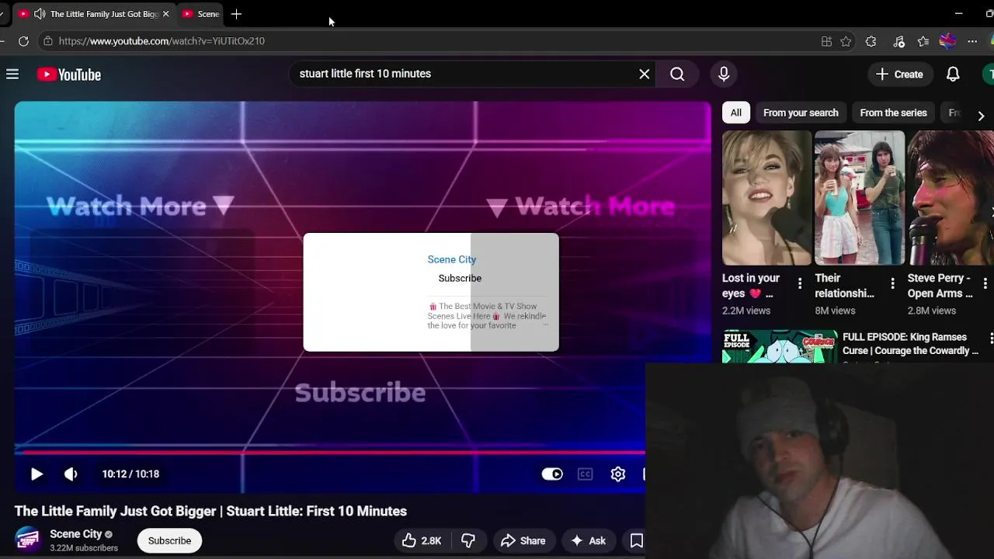Share the video
This screenshot has width=994, height=559.
[x=523, y=540]
